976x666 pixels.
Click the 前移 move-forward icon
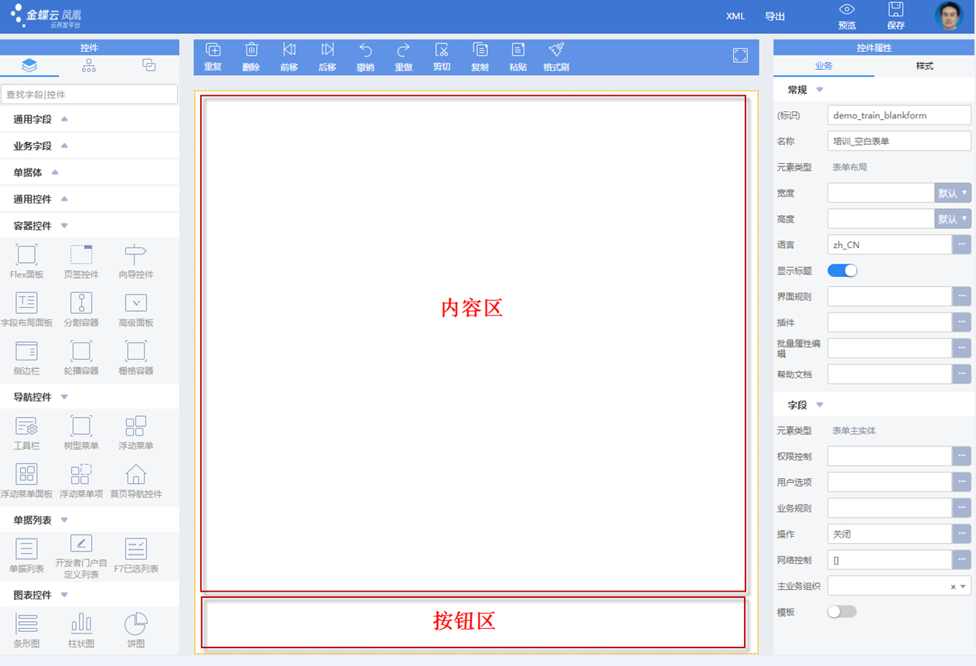289,50
